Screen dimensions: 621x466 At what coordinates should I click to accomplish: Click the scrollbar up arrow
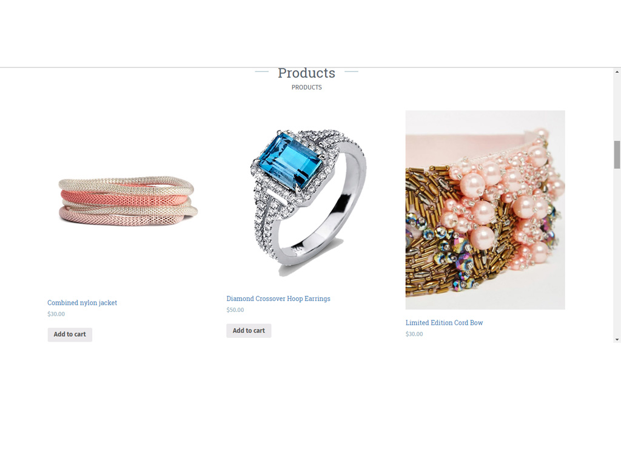[617, 72]
